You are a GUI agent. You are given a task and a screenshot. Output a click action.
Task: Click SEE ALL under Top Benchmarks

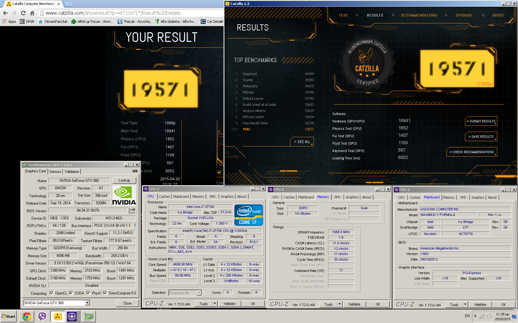point(302,142)
